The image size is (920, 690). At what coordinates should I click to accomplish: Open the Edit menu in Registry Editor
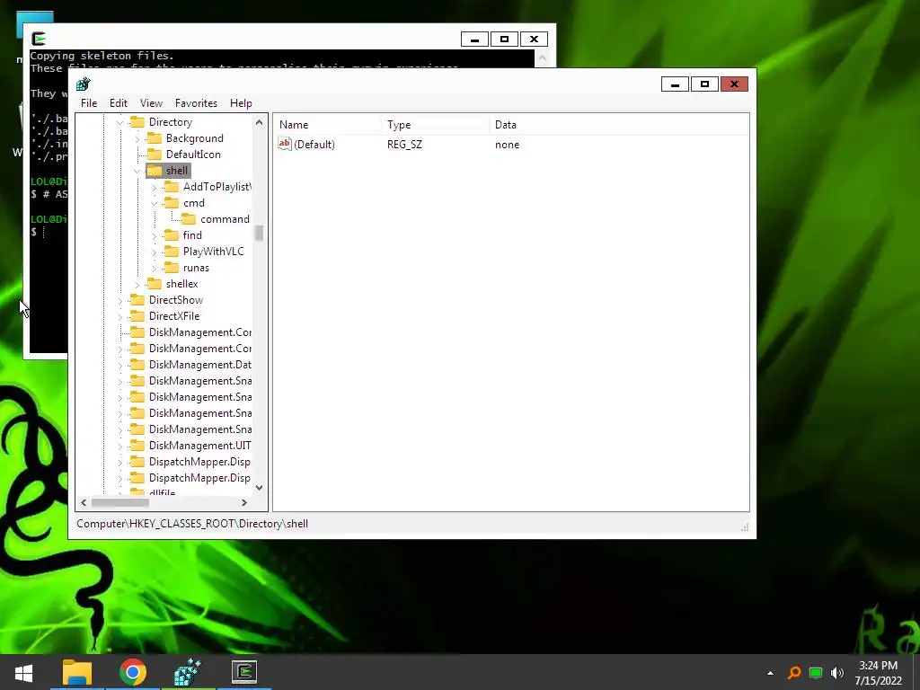pyautogui.click(x=119, y=103)
